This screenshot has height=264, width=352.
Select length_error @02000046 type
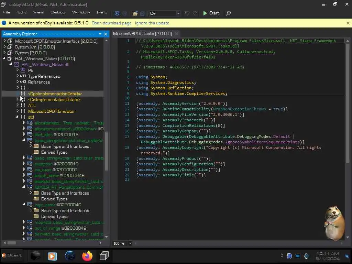tap(59, 176)
